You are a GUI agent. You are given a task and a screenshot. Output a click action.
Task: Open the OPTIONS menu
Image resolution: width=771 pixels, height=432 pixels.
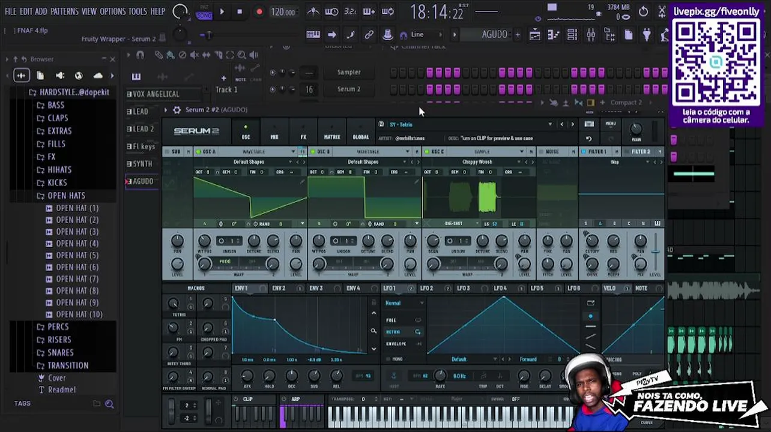click(x=113, y=11)
